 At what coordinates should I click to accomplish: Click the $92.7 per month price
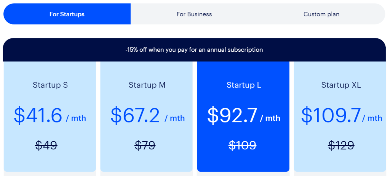pyautogui.click(x=244, y=116)
